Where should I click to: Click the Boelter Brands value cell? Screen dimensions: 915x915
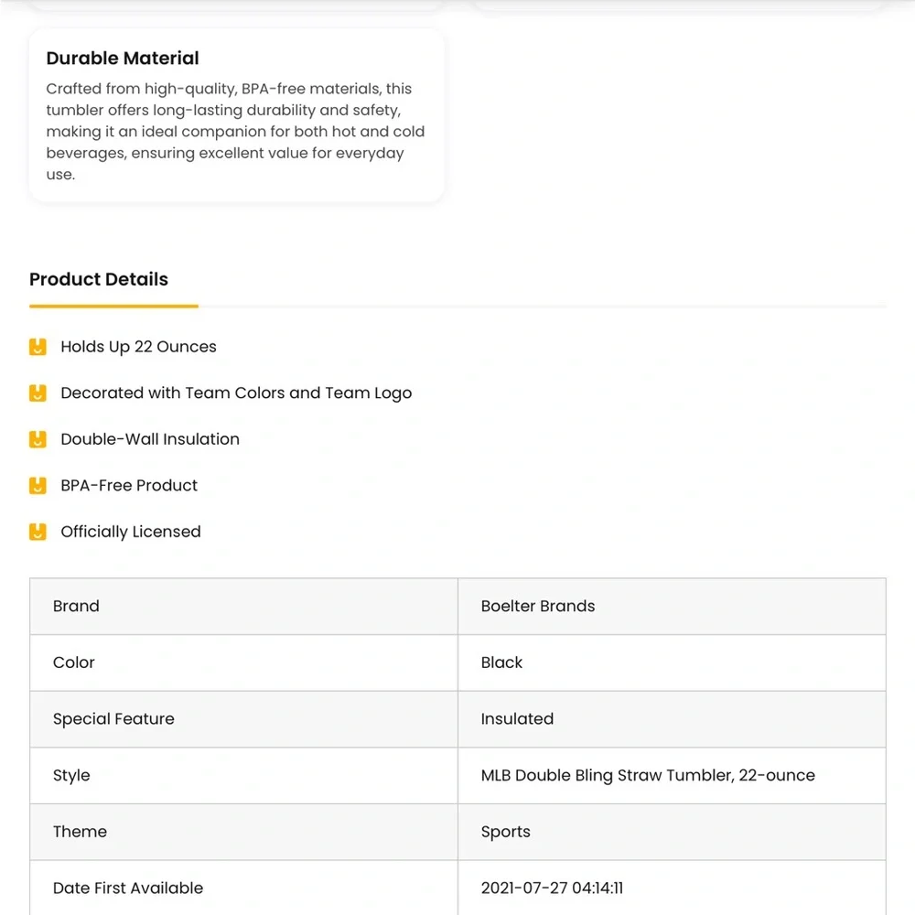(x=672, y=607)
